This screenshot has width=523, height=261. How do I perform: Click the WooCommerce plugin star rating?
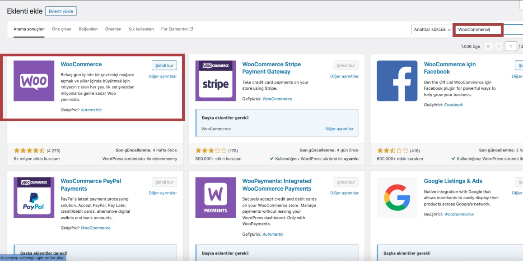pyautogui.click(x=29, y=151)
